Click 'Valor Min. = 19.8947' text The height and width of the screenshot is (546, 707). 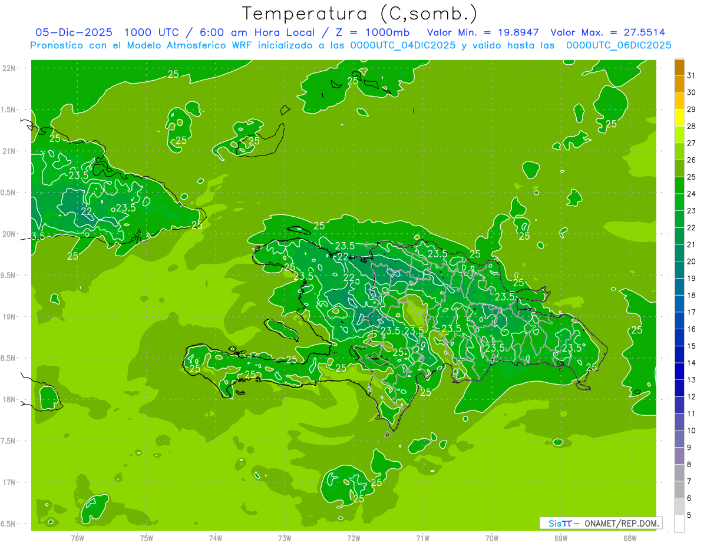click(x=483, y=32)
